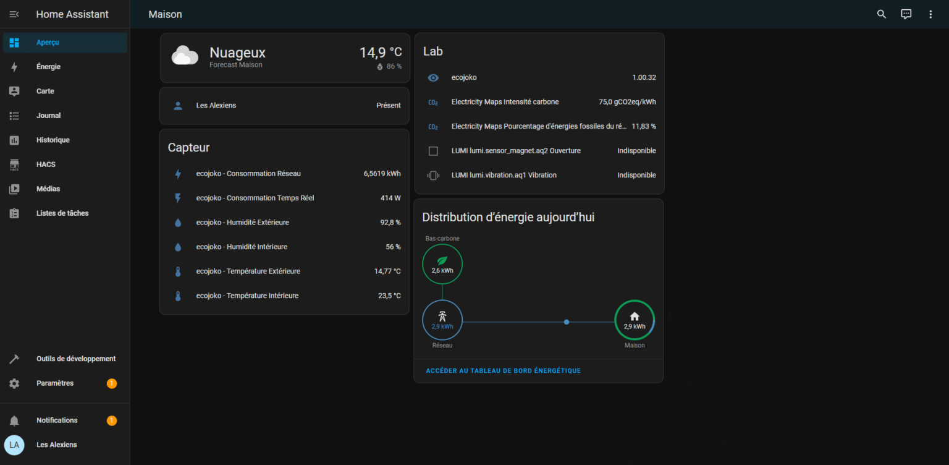Click the LUMI Vibration sensor icon

coord(433,176)
